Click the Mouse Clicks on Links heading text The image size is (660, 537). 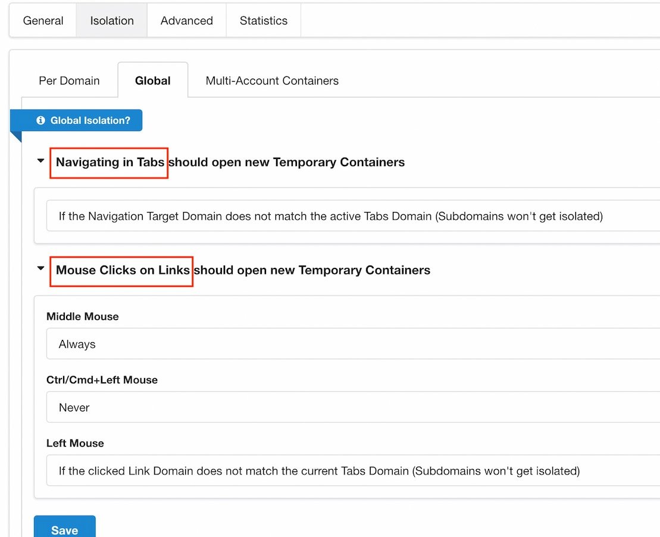(x=123, y=270)
